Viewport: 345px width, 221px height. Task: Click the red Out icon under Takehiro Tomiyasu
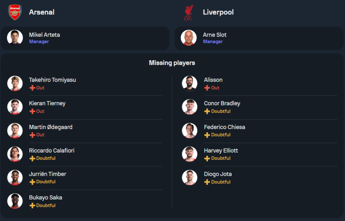tap(32, 88)
